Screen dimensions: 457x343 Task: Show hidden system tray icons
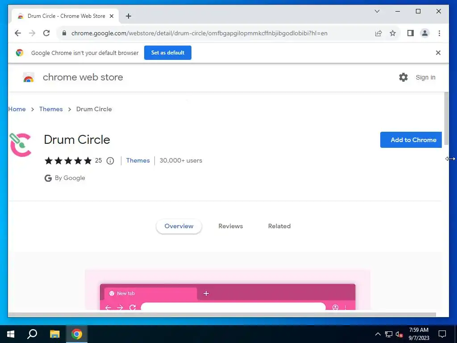tap(378, 334)
